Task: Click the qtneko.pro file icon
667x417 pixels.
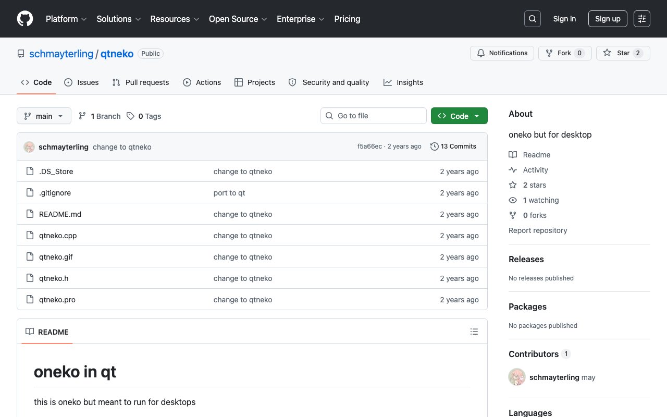Action: click(x=30, y=300)
